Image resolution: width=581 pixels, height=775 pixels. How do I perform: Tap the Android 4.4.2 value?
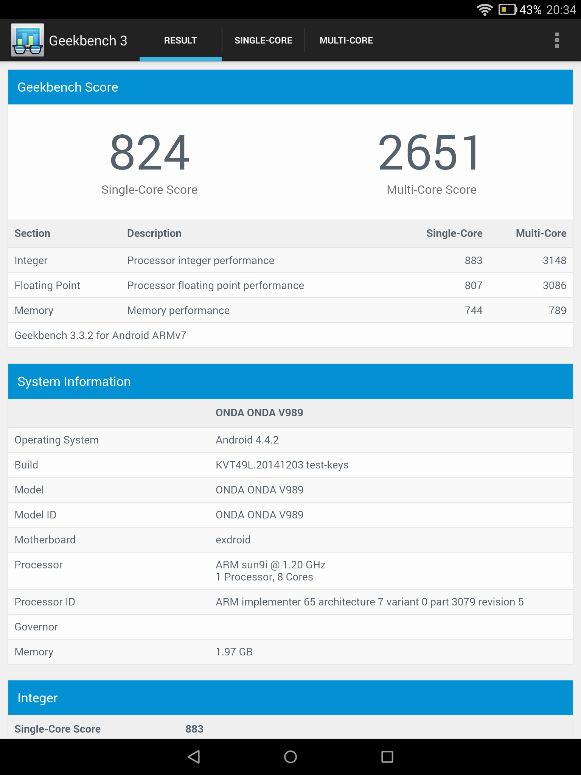pos(247,440)
